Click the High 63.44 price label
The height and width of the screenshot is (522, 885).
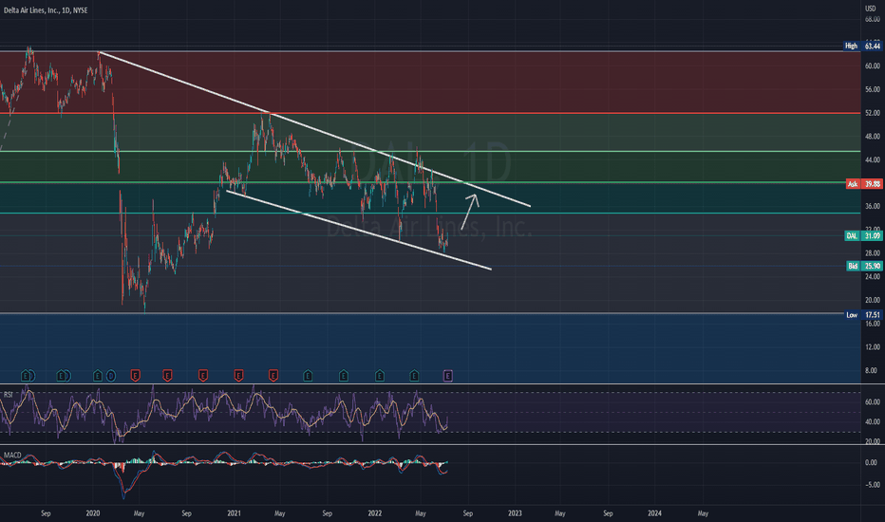[x=862, y=46]
